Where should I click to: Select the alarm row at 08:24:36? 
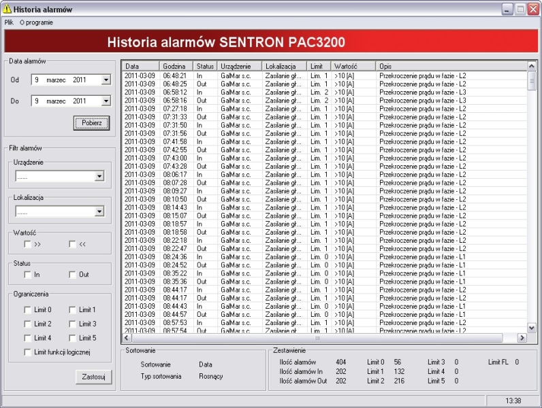coord(325,257)
